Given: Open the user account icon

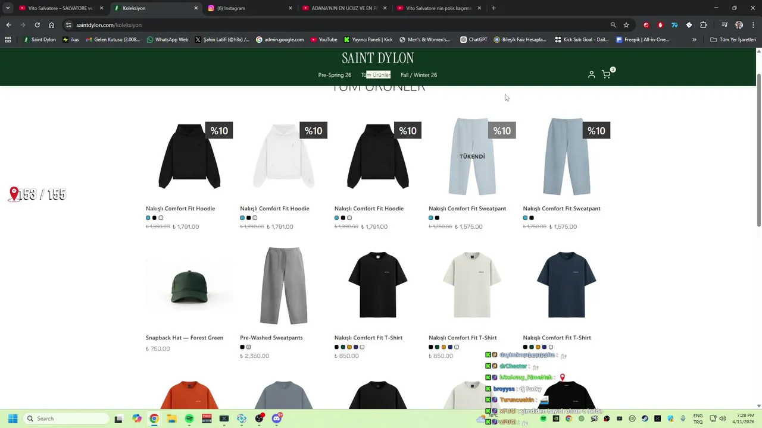Looking at the screenshot, I should [x=591, y=74].
